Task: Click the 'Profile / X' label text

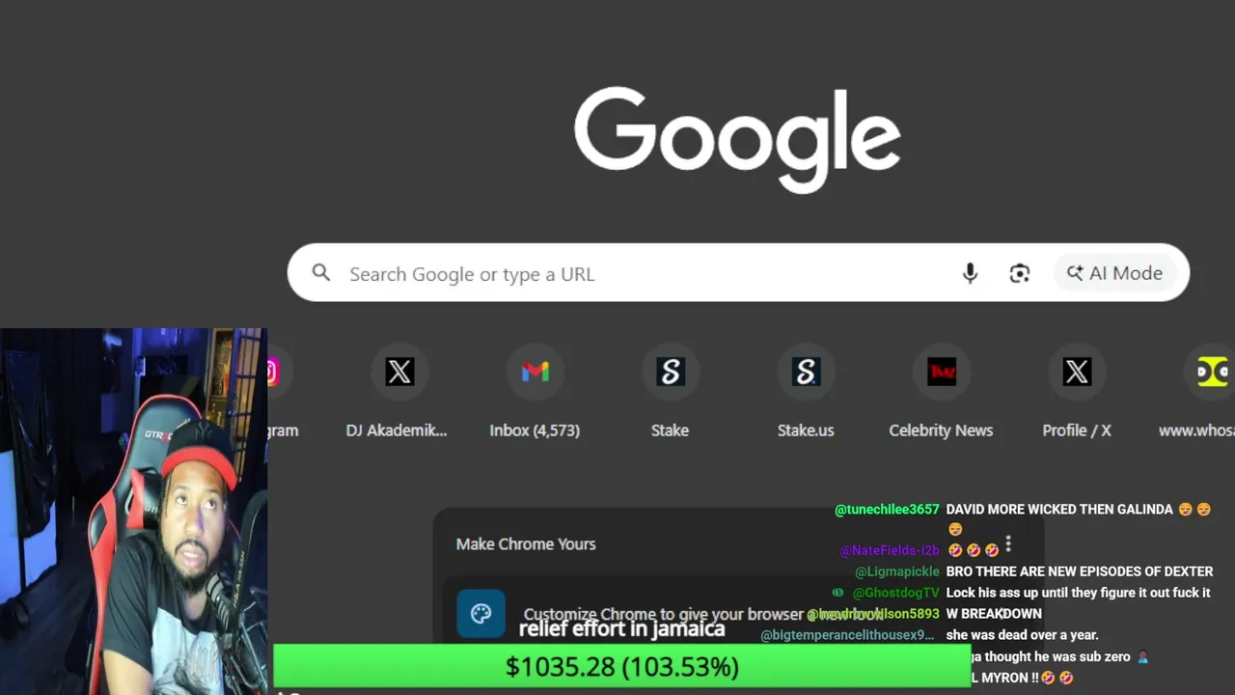Action: coord(1077,431)
